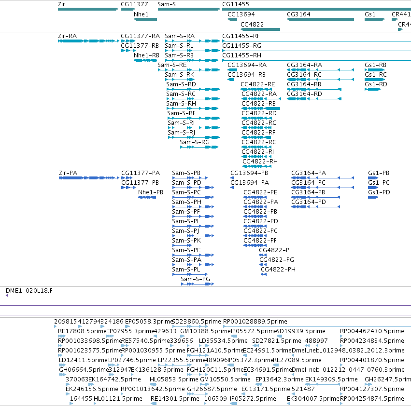Click protein Zir-PA

(x=89, y=178)
